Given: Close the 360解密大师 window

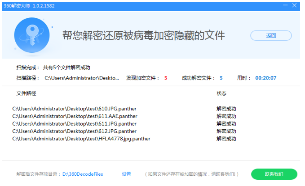Looking at the screenshot, I should [x=294, y=5].
